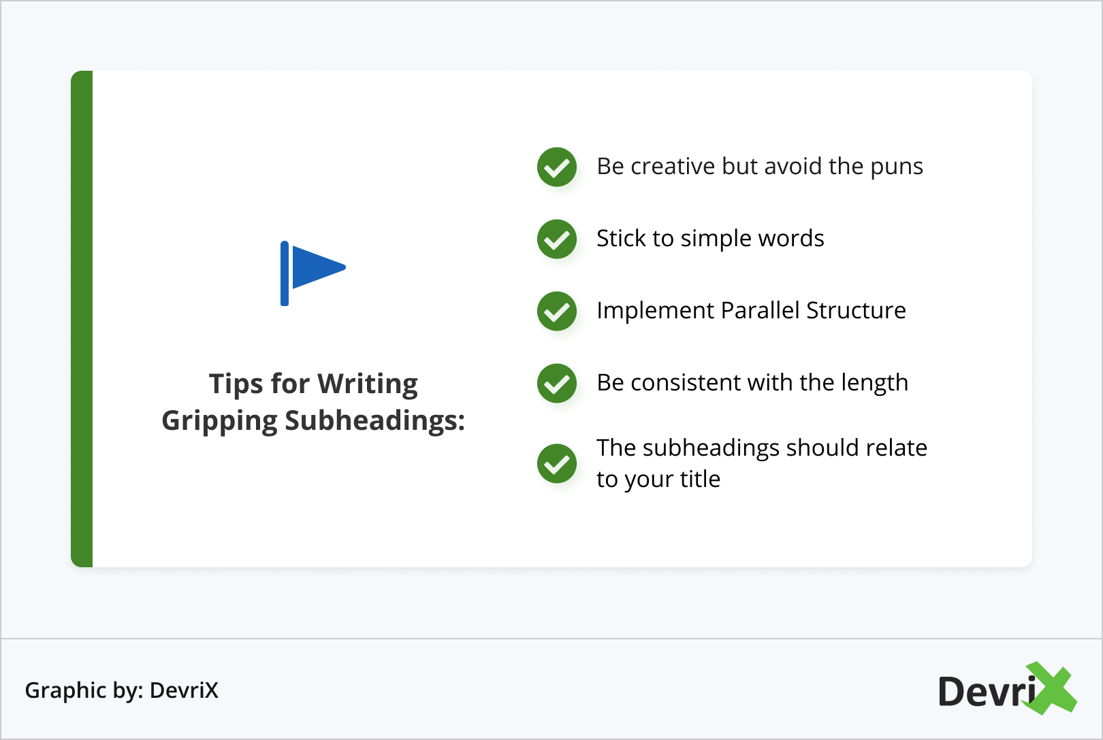Toggle the check beside "Implement Parallel Structure"
Screen dimensions: 1103x740
tap(557, 312)
